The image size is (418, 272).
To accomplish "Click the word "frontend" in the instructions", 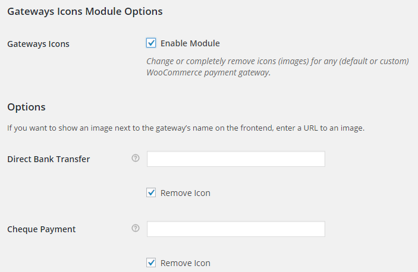I will pos(257,128).
